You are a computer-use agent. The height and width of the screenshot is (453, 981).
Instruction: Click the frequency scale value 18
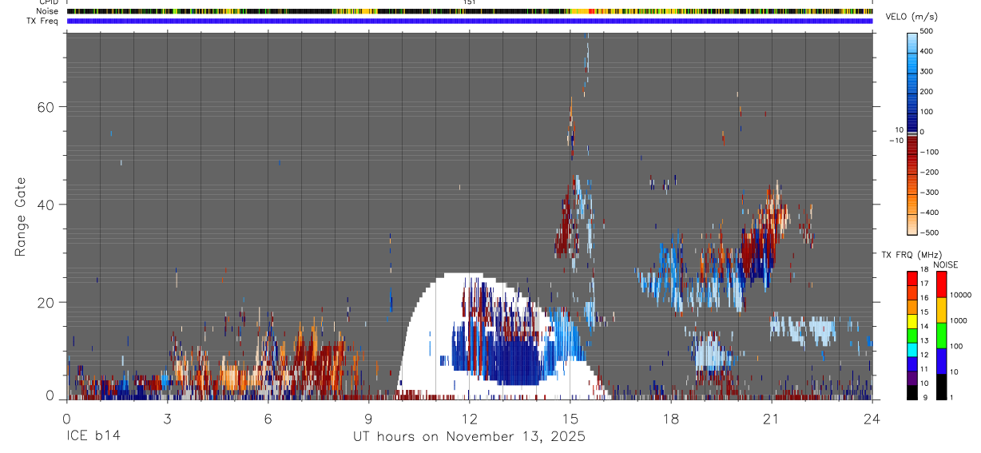pos(925,269)
